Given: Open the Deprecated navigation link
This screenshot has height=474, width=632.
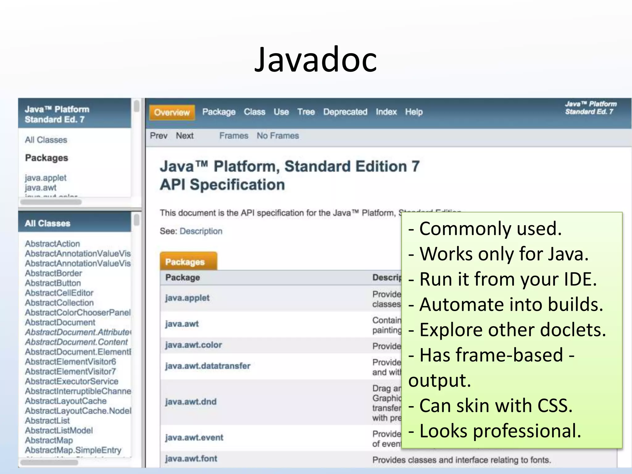Looking at the screenshot, I should (345, 112).
